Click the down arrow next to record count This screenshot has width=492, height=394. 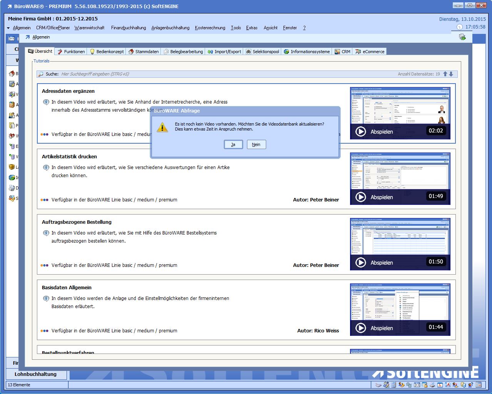(451, 74)
